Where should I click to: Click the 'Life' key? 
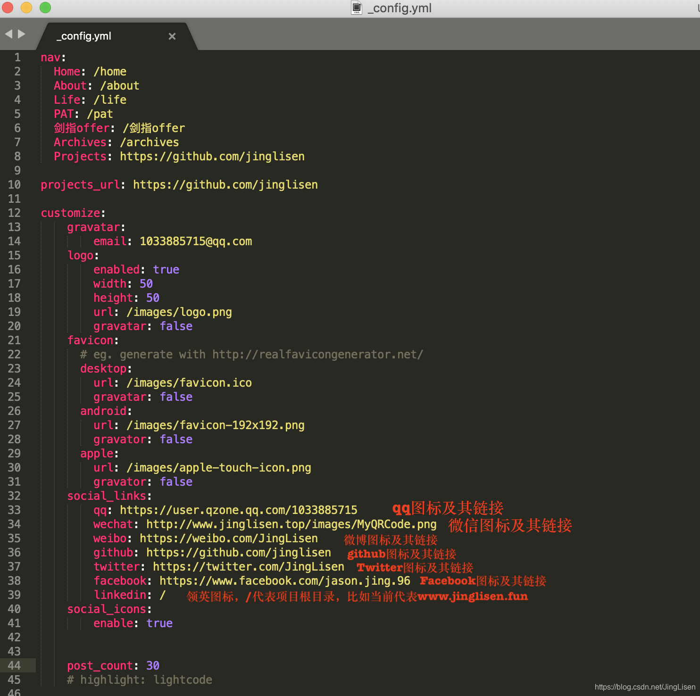pos(67,100)
